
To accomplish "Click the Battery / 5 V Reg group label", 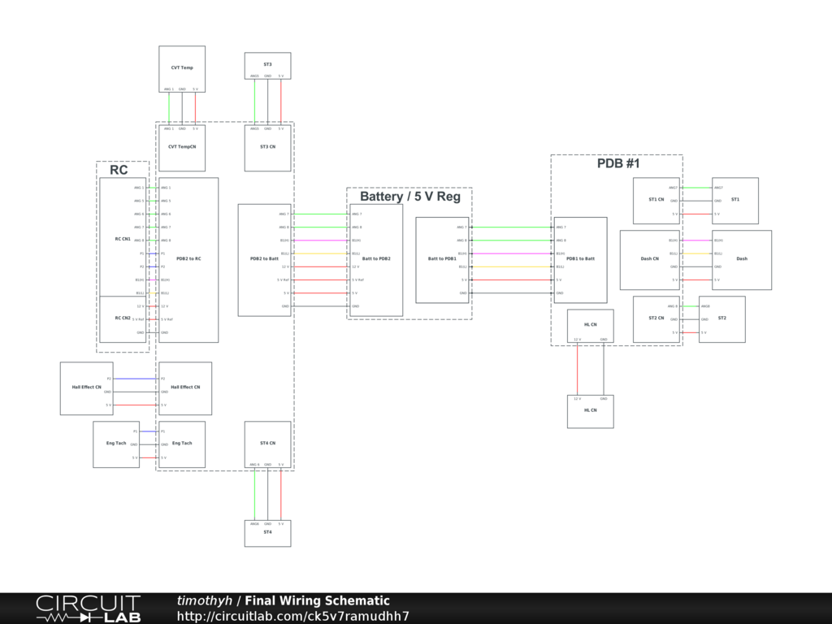I will coord(409,197).
